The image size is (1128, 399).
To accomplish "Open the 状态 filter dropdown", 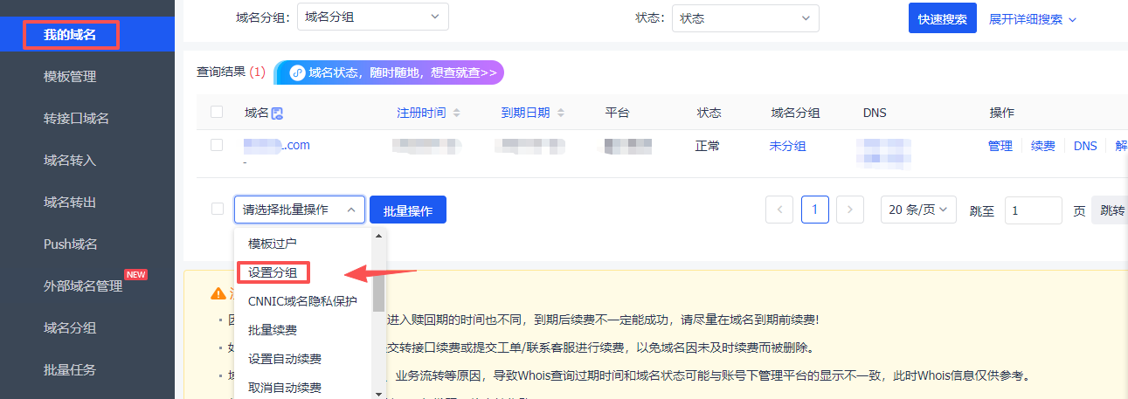I will click(x=746, y=17).
